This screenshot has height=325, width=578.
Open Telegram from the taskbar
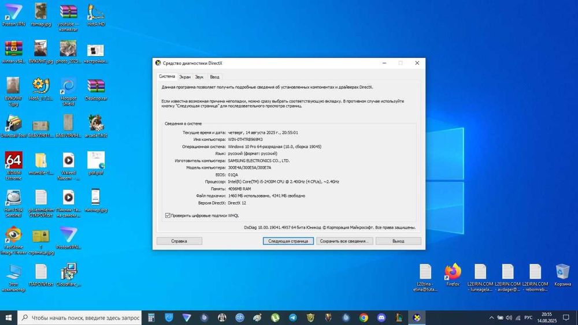pyautogui.click(x=292, y=317)
